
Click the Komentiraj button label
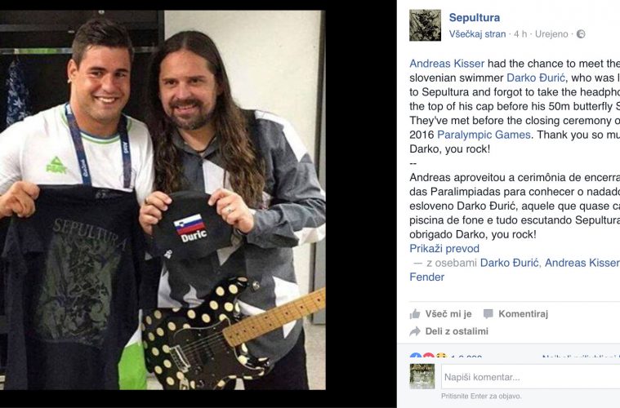523,314
